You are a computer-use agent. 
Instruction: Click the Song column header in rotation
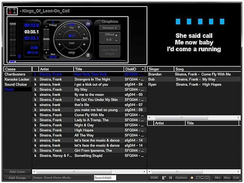[207, 69]
